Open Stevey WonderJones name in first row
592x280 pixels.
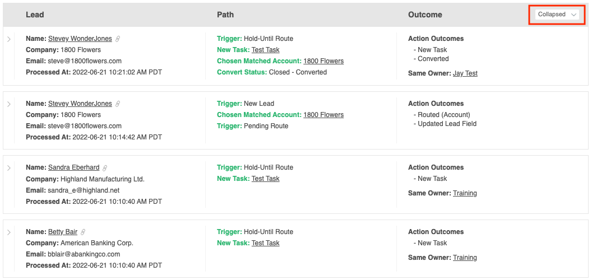coord(80,39)
